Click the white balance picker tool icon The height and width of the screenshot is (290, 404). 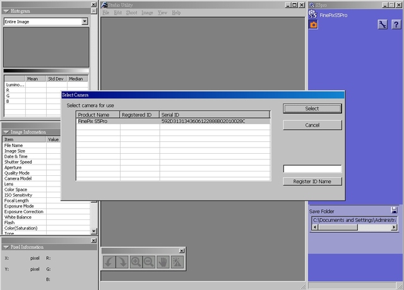pos(177,262)
